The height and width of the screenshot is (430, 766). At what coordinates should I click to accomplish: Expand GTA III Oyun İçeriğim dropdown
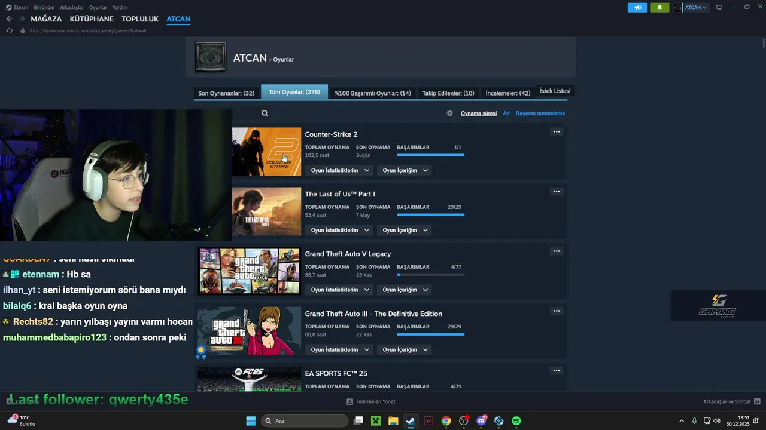405,349
